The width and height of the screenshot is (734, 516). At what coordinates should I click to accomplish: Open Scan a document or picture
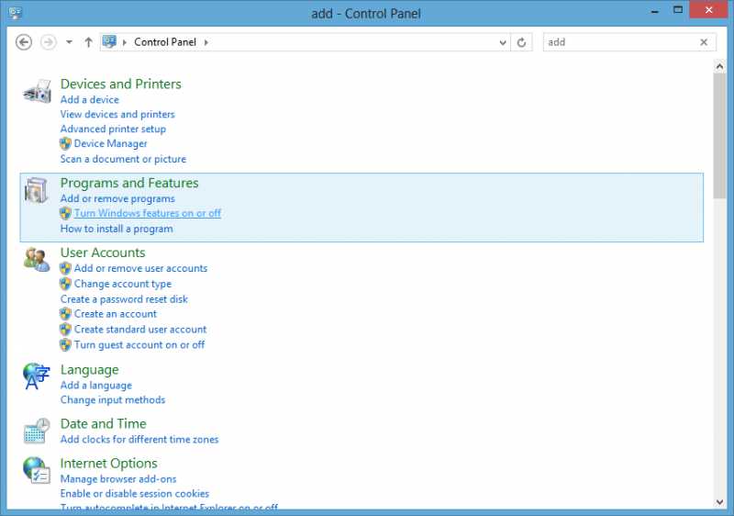coord(123,159)
